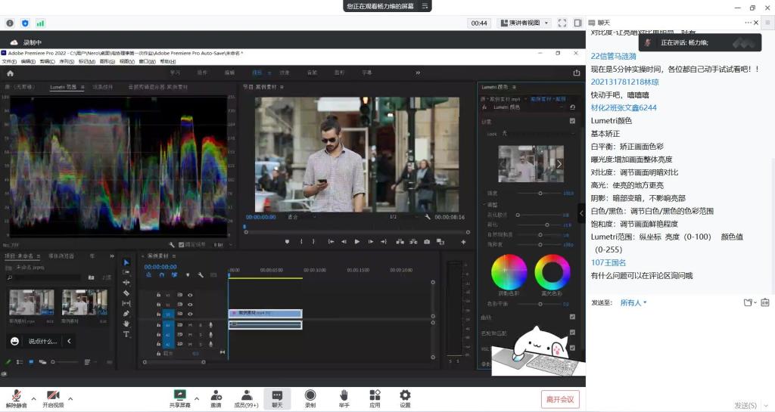Click the 阴影色彩 shadow color wheel
Viewport: 775px width, 412px height.
[x=509, y=272]
